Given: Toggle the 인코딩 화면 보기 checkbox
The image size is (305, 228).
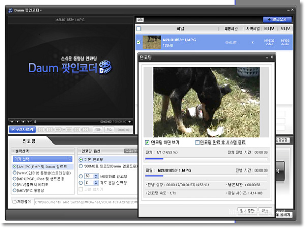Looking at the screenshot, I should pos(147,142).
